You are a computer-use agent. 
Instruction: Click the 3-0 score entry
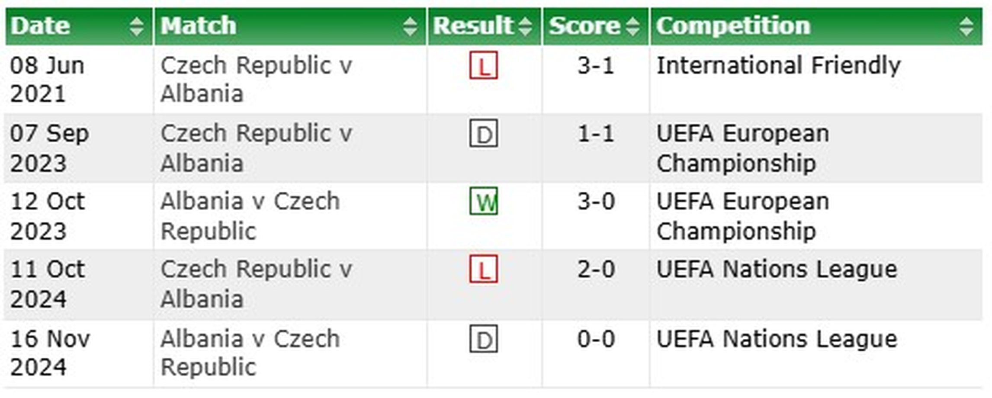point(596,202)
